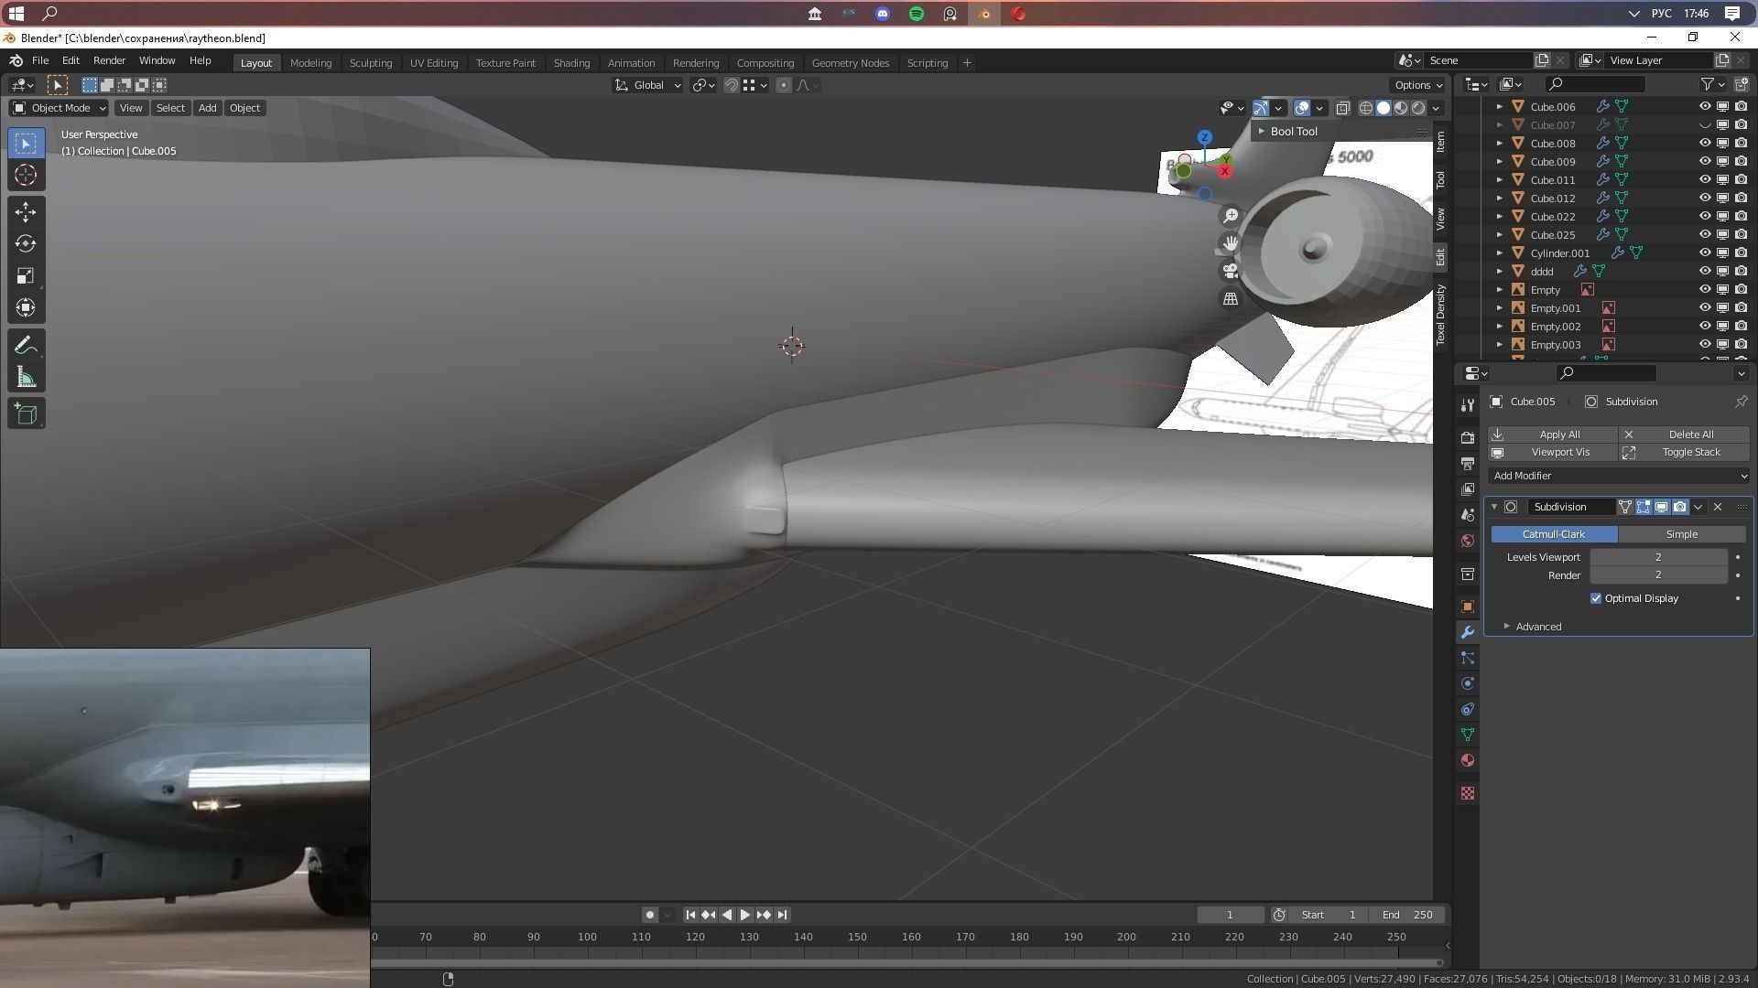Select the Move tool in the toolbar
Screen dimensions: 1758x988
coord(26,212)
